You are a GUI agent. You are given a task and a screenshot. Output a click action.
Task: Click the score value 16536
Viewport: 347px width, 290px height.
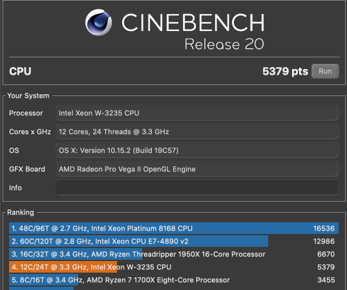[324, 228]
